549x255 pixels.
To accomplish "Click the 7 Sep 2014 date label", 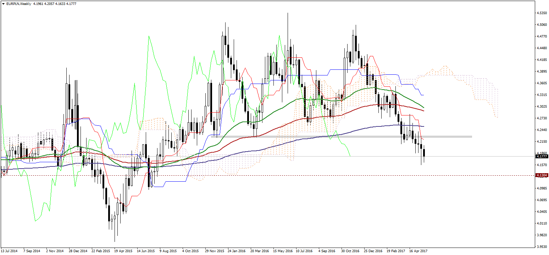I will [32, 251].
